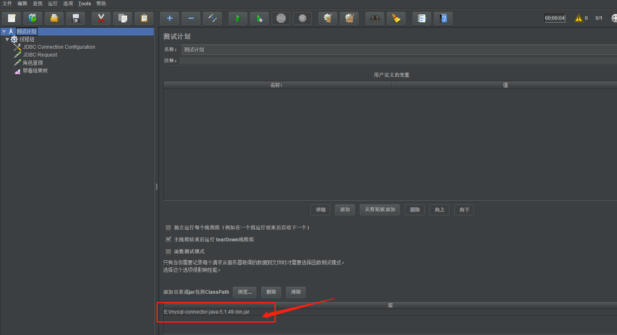This screenshot has height=335, width=617.
Task: Open the Tools menu
Action: coord(84,4)
